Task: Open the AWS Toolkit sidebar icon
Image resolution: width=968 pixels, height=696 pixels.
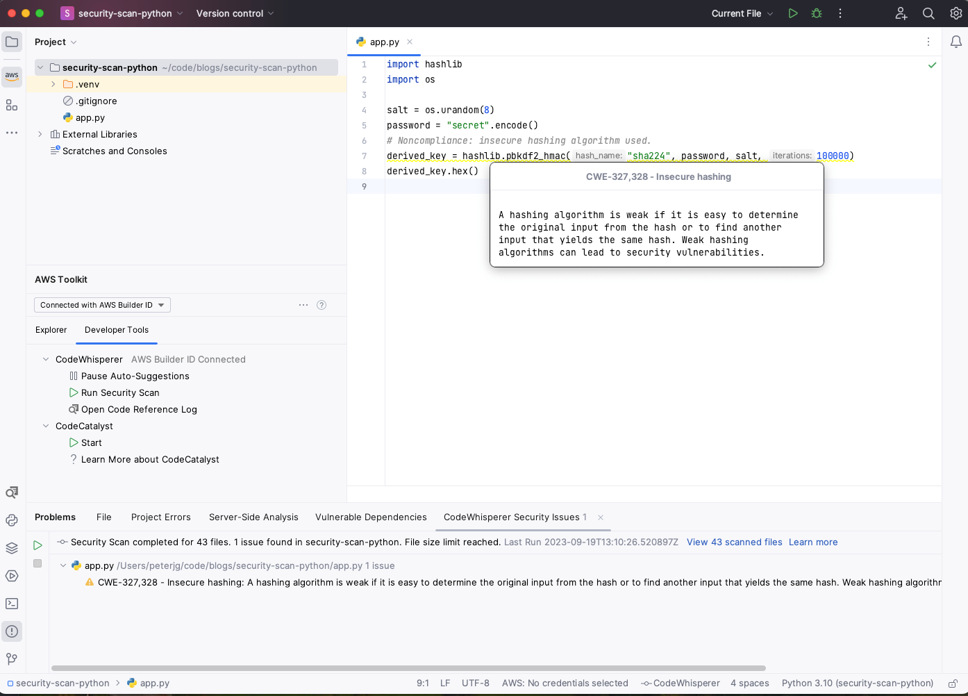Action: click(11, 76)
